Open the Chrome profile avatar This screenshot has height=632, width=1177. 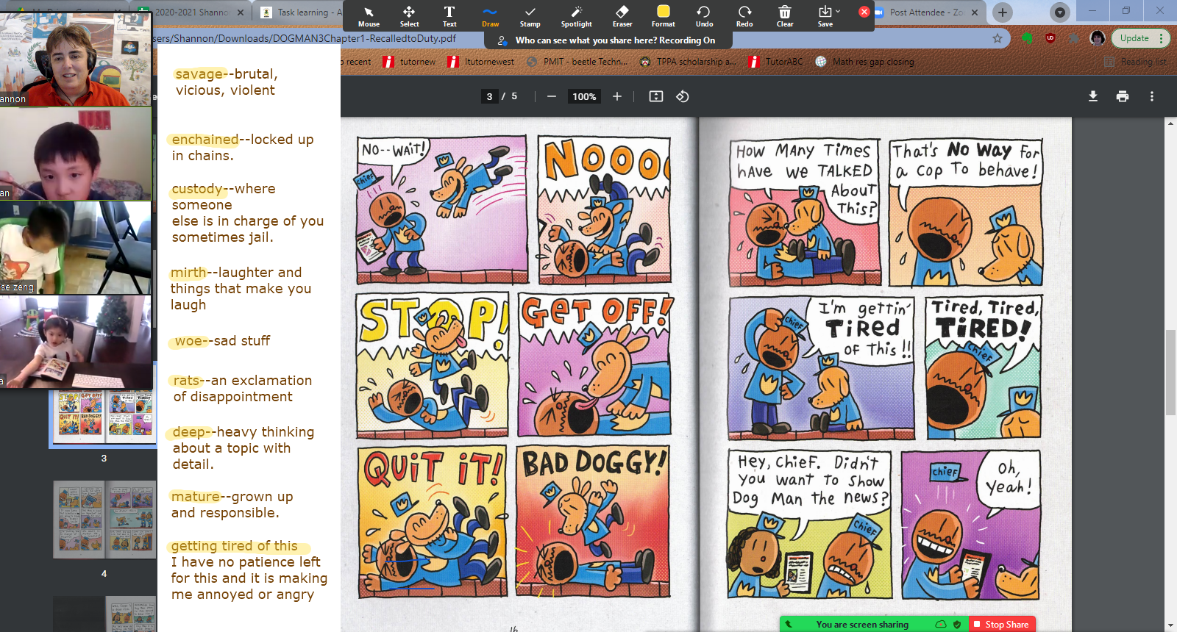[1098, 38]
